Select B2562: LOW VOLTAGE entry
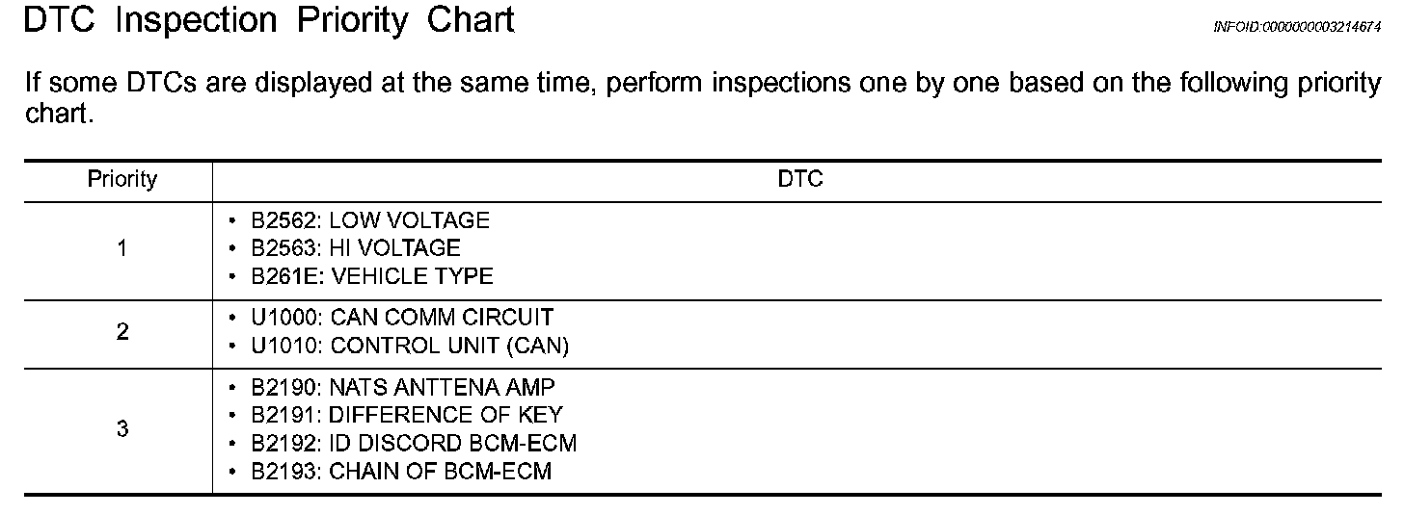The image size is (1404, 514). (x=370, y=221)
